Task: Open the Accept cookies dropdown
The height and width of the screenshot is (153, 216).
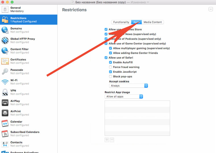Action: pos(128,86)
